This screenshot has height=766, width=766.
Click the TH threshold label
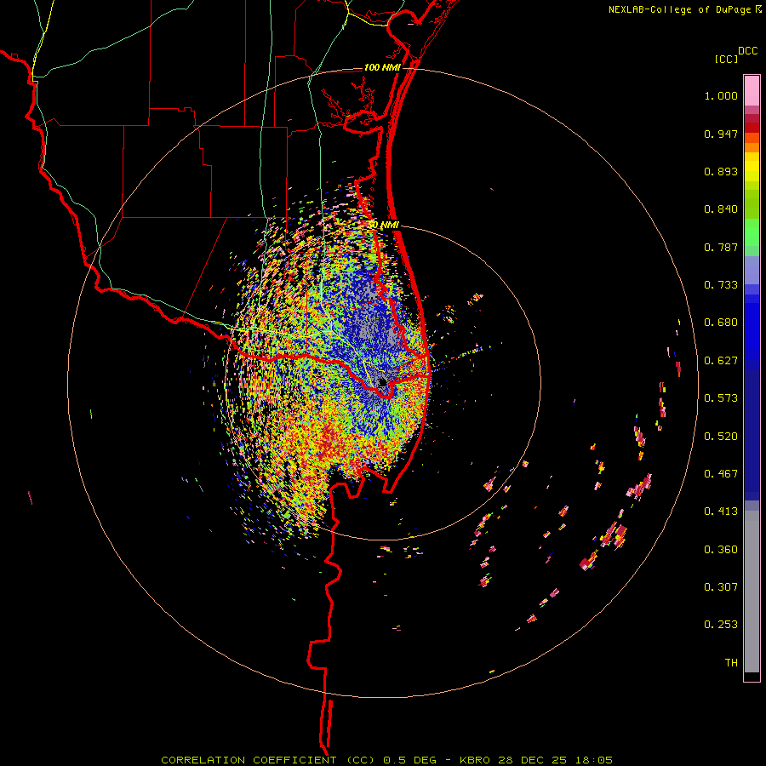tap(731, 663)
